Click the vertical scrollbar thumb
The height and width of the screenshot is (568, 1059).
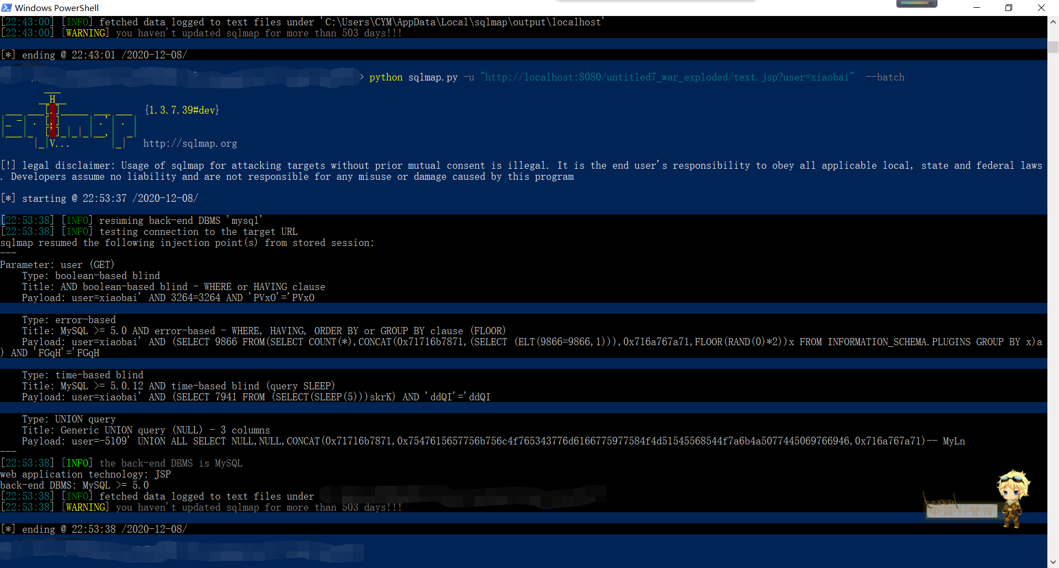1053,47
